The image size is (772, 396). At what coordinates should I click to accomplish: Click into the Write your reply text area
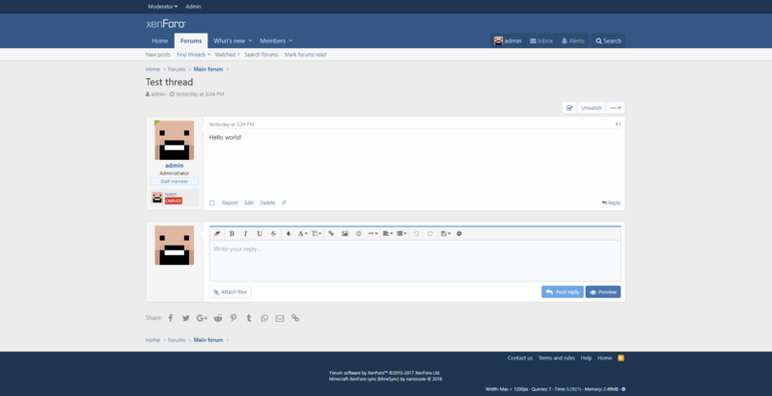coord(415,260)
